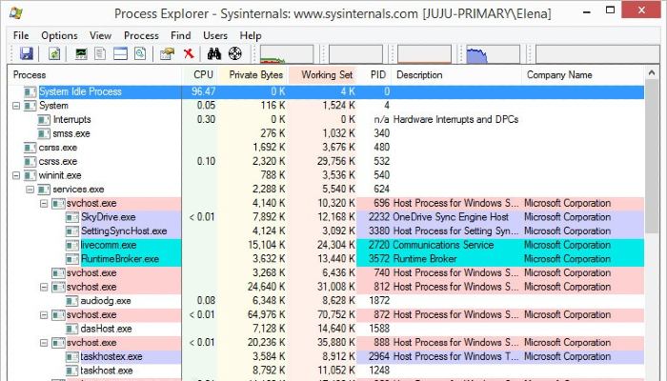Viewport: 667px width, 381px height.
Task: Click the red X Kill Process icon
Action: pos(189,53)
